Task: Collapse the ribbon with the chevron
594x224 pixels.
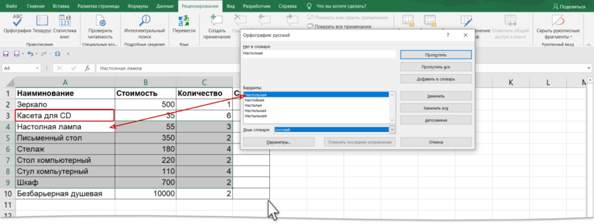Action: pos(589,45)
